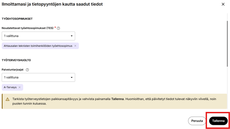The image size is (230, 129).
Task: Click the Peruuta button
Action: coord(197,121)
